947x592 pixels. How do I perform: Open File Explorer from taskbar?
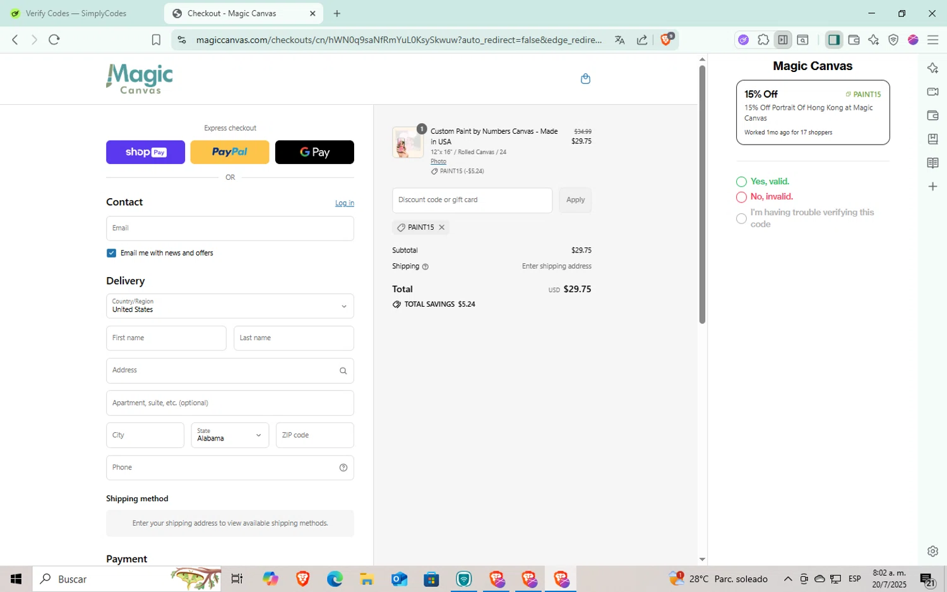click(367, 579)
